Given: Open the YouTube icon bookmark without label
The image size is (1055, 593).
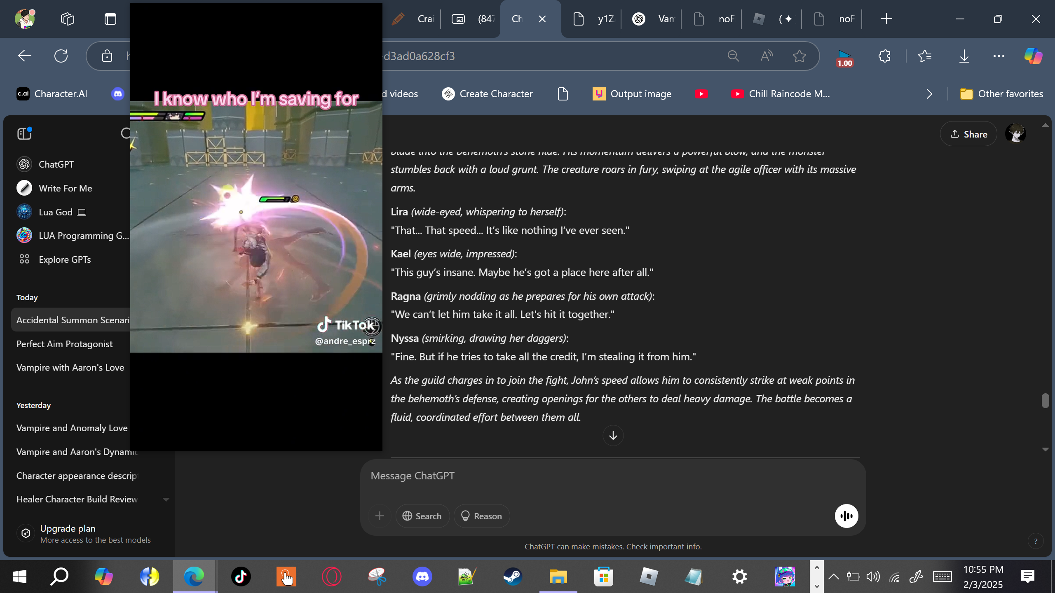Looking at the screenshot, I should click(701, 94).
